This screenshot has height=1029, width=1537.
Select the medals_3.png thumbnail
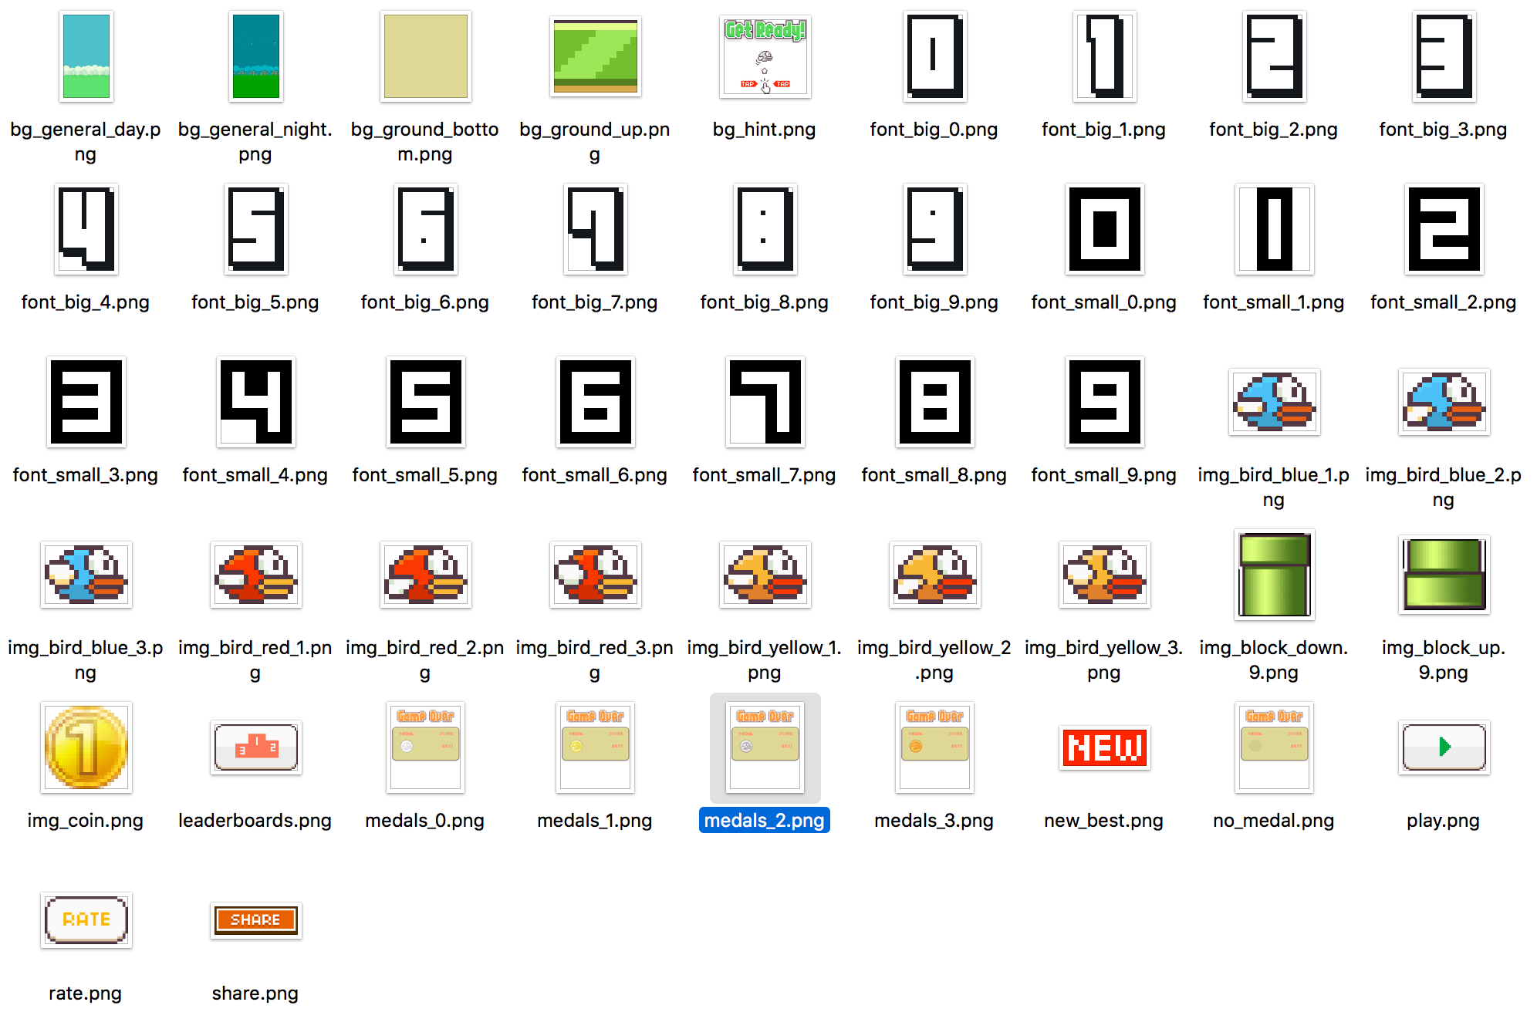click(934, 747)
